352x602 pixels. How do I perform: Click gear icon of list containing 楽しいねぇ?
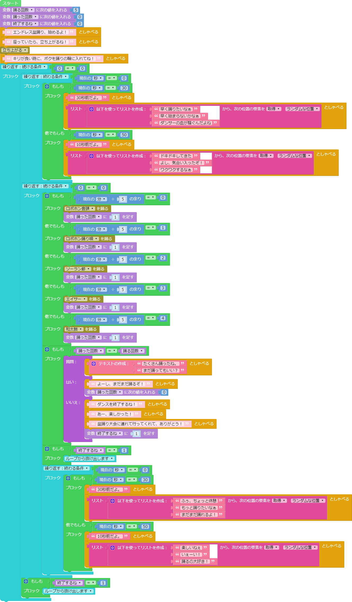pyautogui.click(x=113, y=548)
